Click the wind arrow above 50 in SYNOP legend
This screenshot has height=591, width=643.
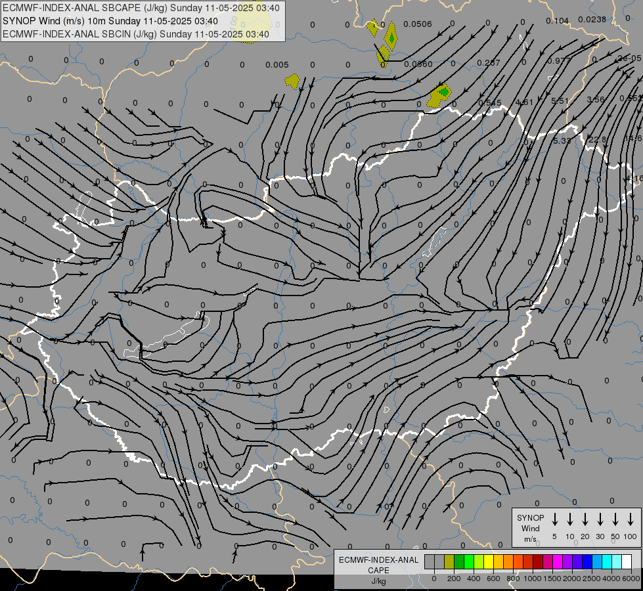(615, 519)
